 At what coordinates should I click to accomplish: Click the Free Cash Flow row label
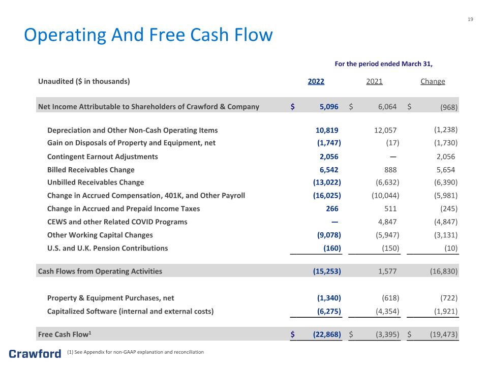[65, 334]
